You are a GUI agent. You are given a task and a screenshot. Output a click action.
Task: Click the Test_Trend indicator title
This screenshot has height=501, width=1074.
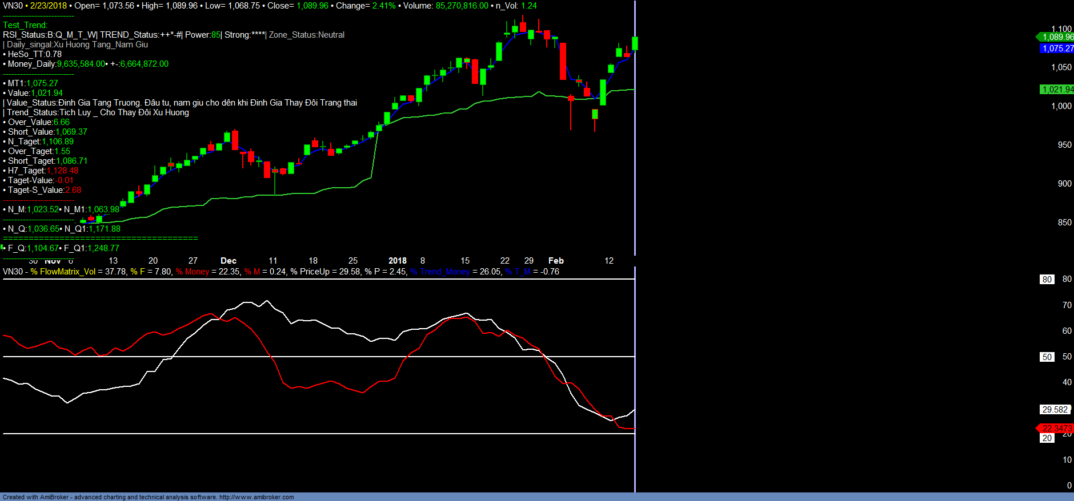click(x=25, y=25)
